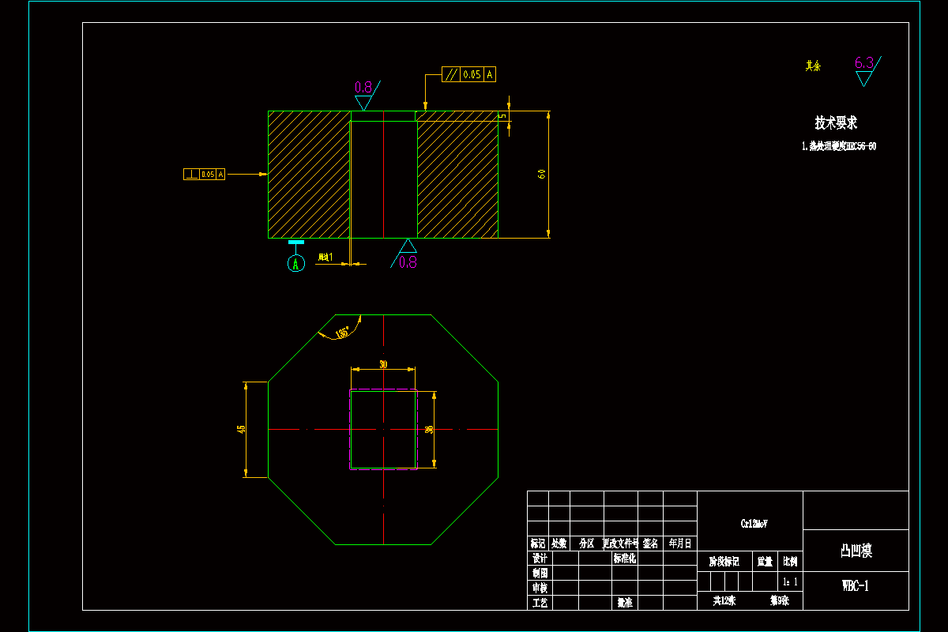This screenshot has height=632, width=948.
Task: Select the "年月日" title block cell
Action: (x=679, y=544)
